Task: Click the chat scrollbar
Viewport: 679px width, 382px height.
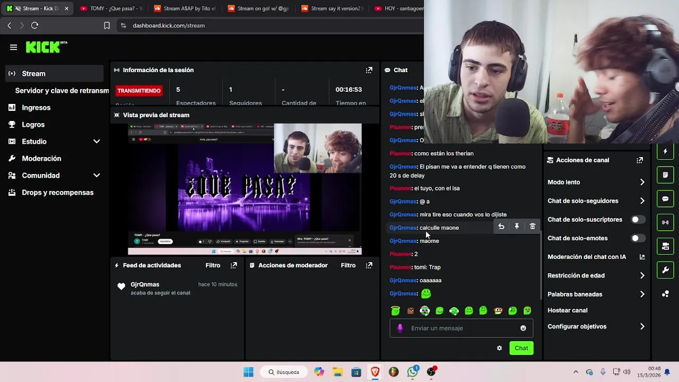Action: [541, 265]
